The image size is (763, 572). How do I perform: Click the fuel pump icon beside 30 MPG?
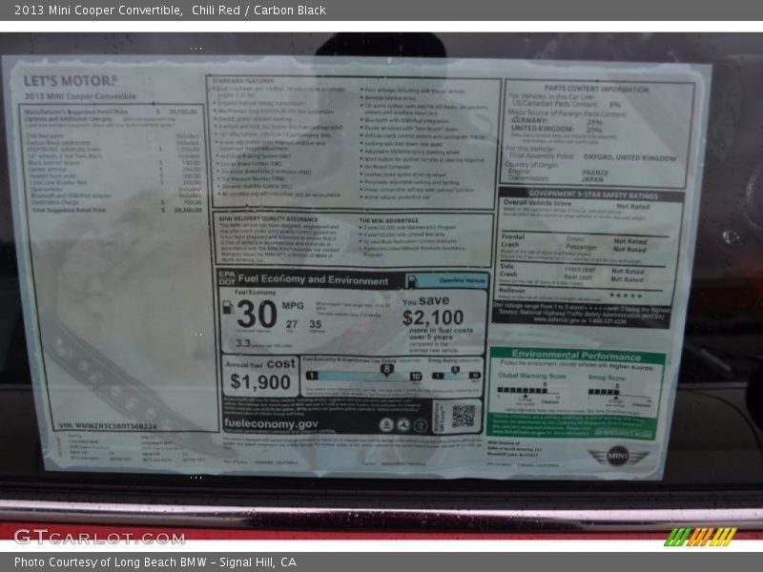[227, 307]
